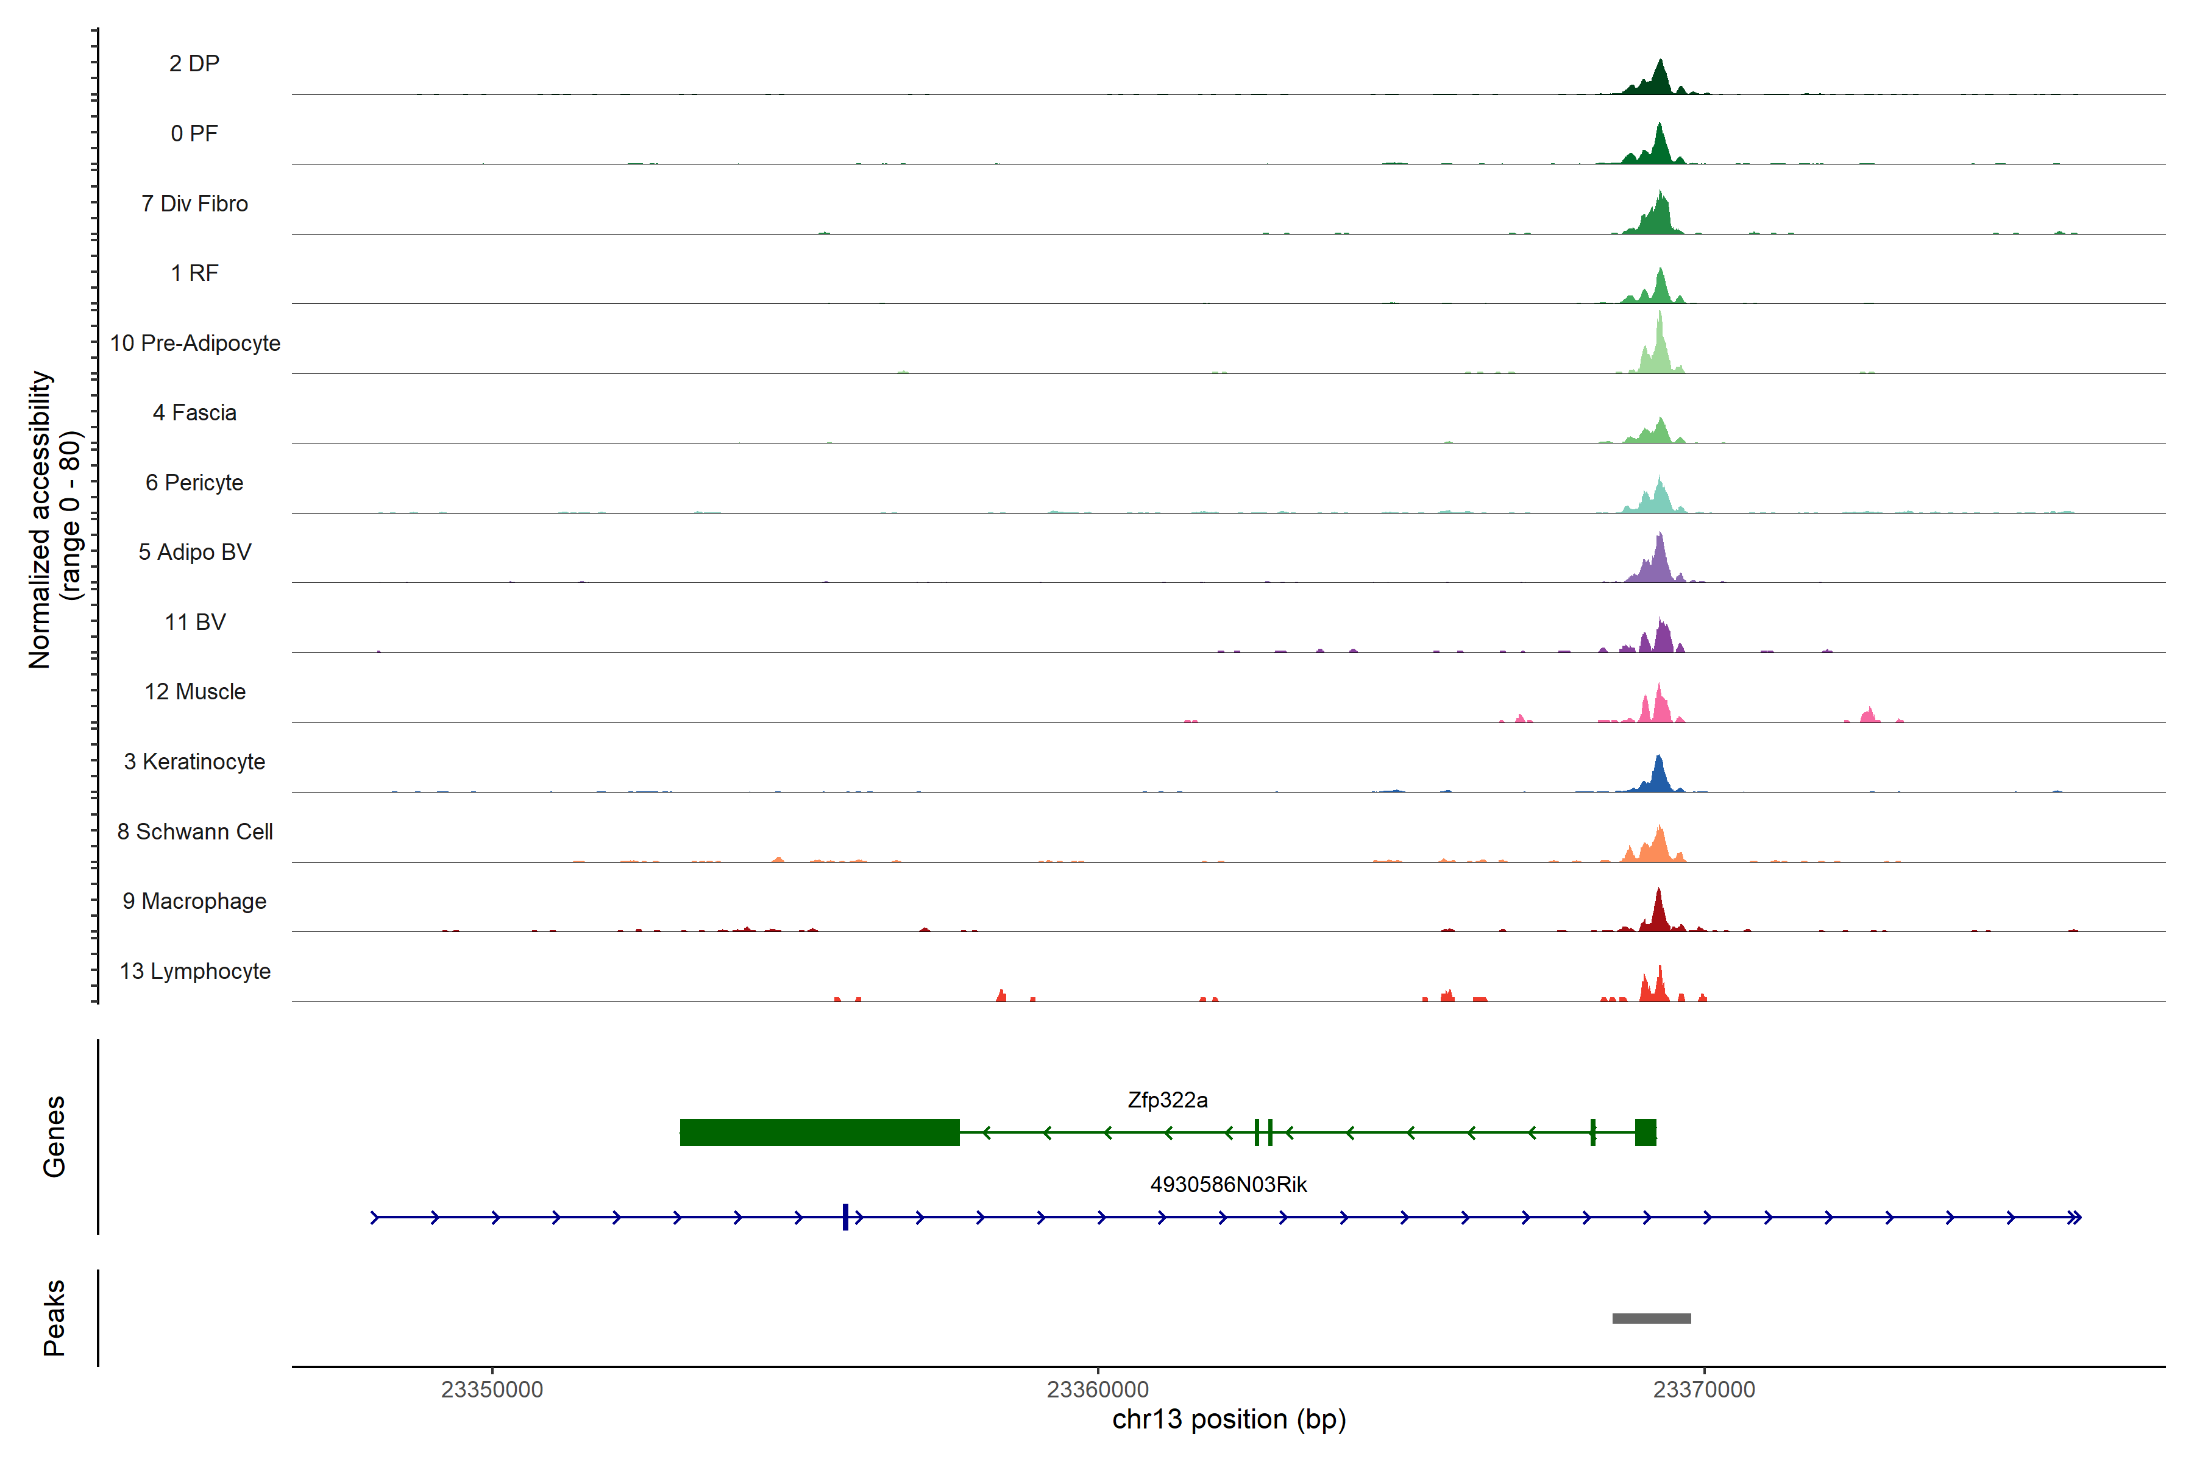2194x1462 pixels.
Task: Click the 13 Lymphocyte track label
Action: point(195,972)
